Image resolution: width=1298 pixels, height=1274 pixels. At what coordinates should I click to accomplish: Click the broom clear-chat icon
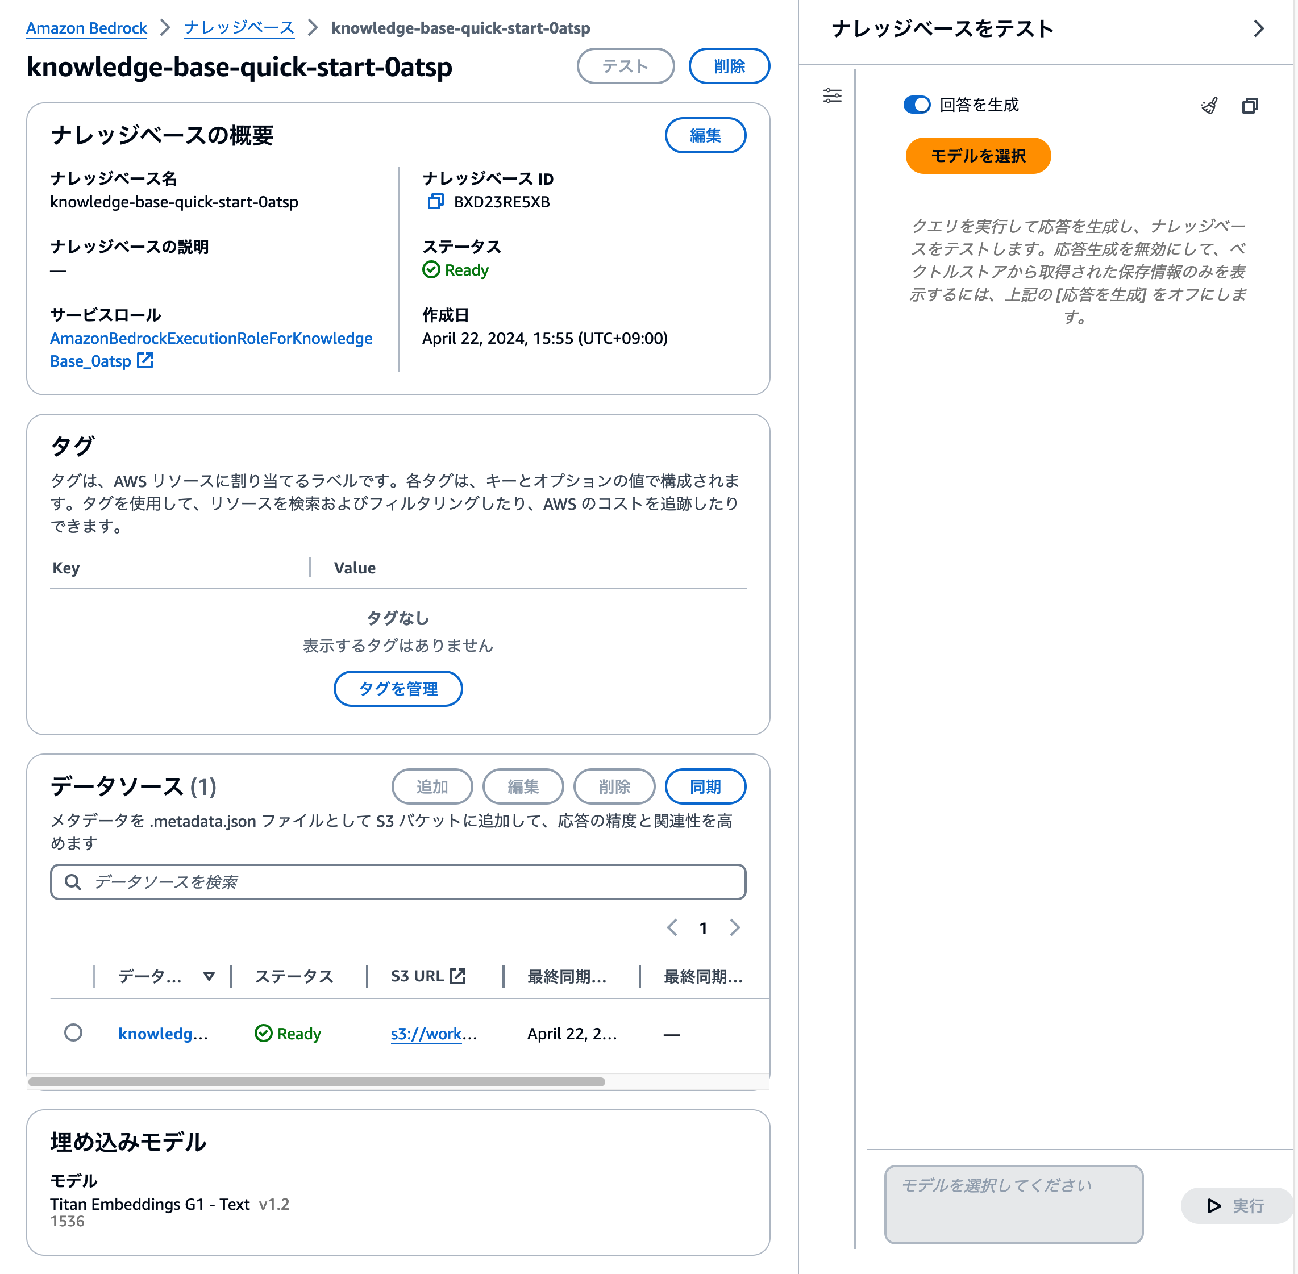[1209, 105]
